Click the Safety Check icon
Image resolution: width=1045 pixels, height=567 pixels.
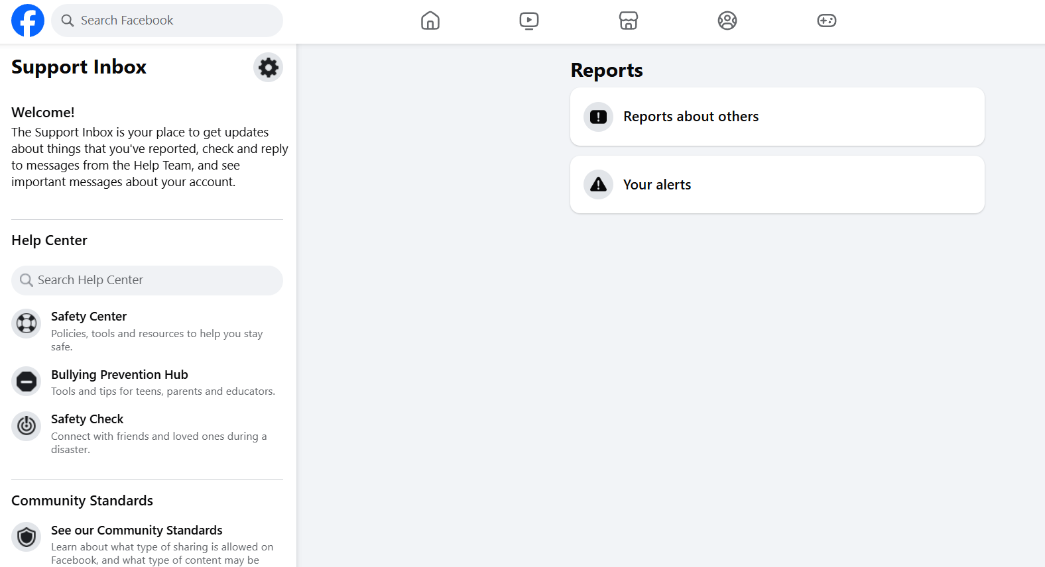click(27, 426)
